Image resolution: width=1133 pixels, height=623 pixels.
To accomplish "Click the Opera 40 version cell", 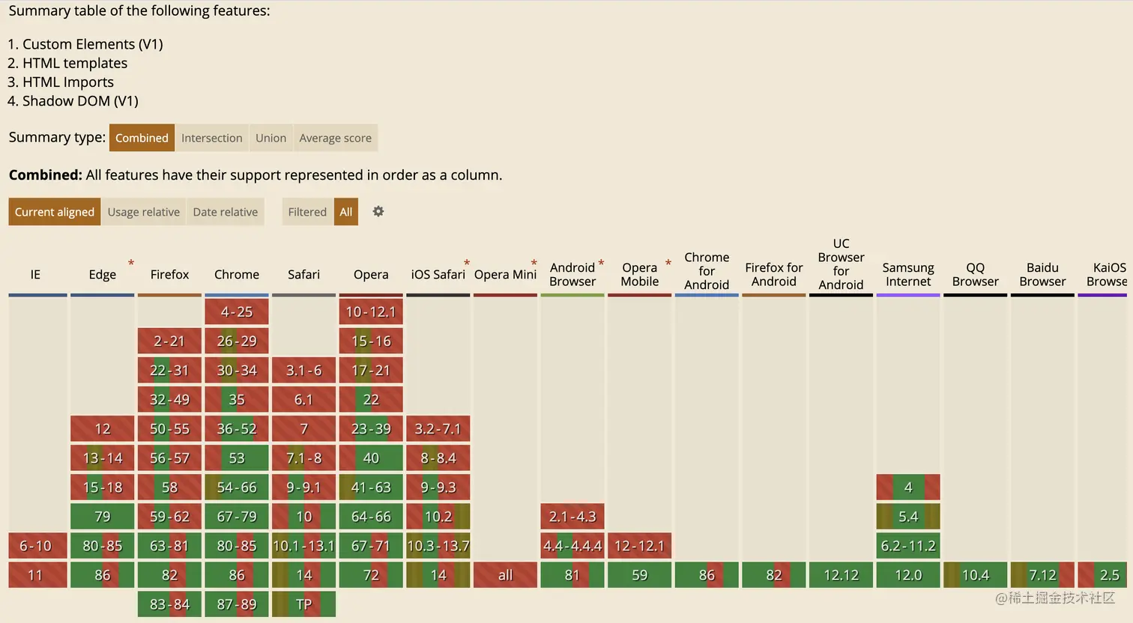I will click(371, 458).
